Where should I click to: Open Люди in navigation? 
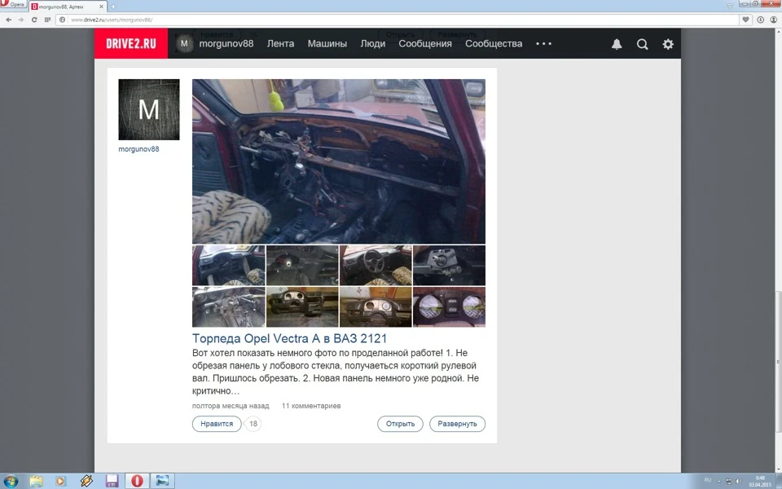tap(372, 44)
